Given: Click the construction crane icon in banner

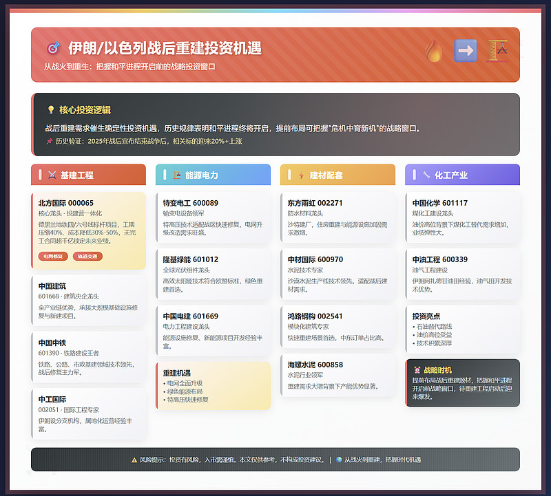Looking at the screenshot, I should (497, 51).
